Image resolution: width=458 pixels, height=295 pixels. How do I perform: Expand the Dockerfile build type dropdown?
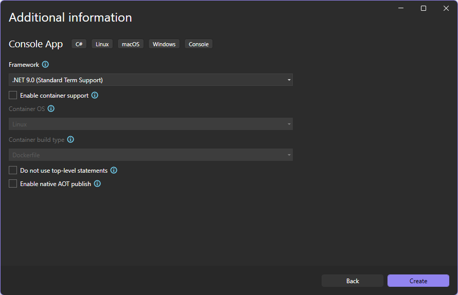[x=151, y=155]
